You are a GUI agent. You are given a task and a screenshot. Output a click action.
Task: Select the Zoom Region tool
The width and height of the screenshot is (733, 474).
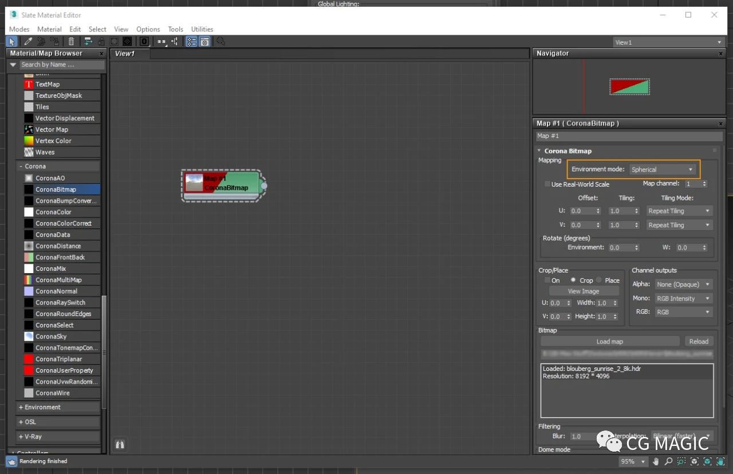[x=681, y=461]
